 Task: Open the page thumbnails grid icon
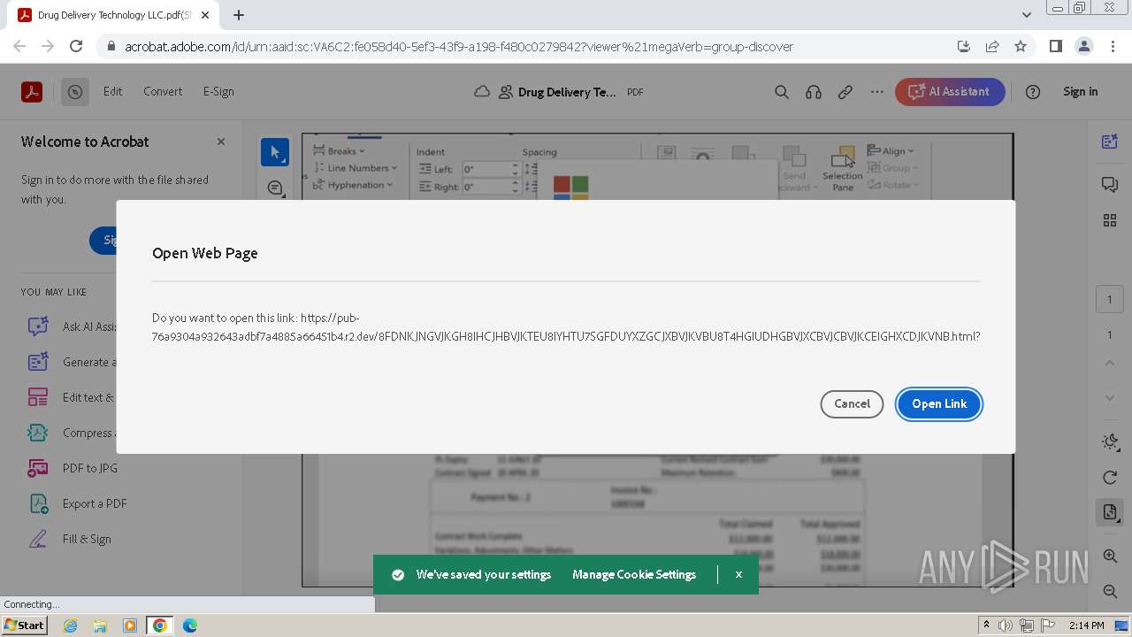click(x=1110, y=220)
